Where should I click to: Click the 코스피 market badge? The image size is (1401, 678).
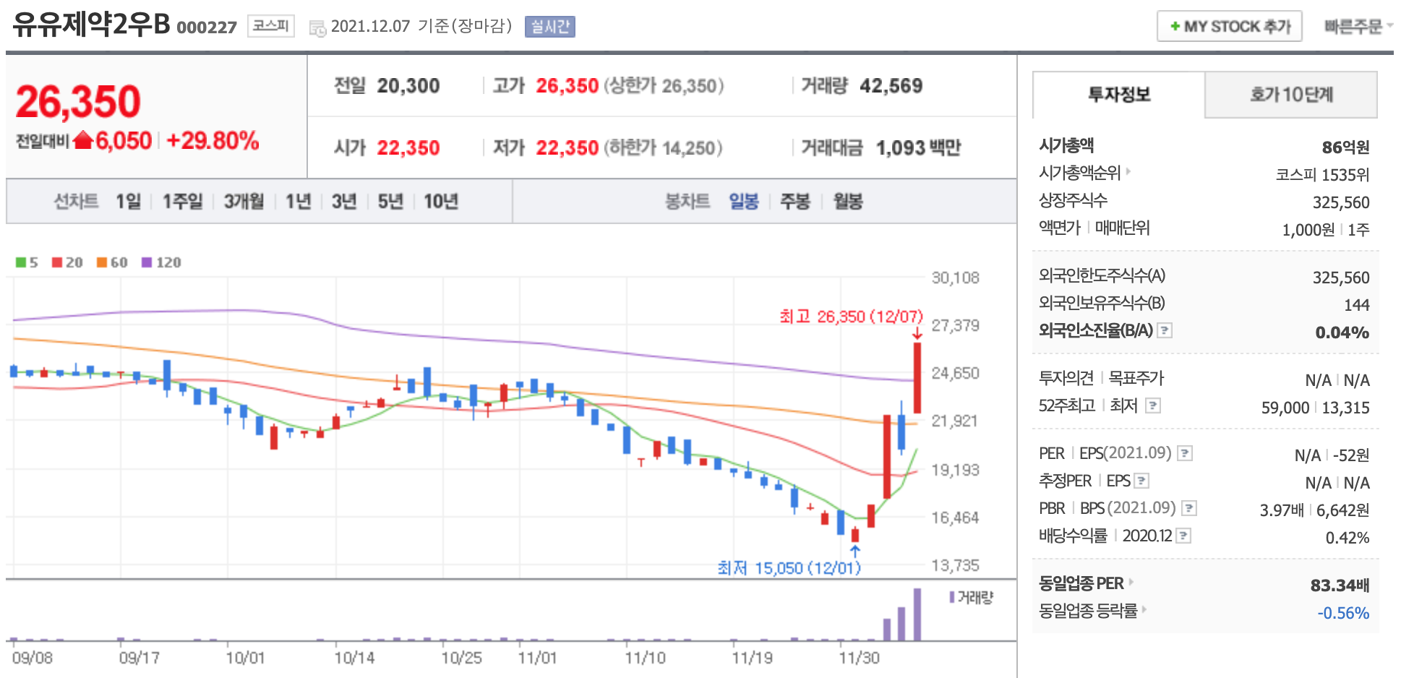[x=271, y=26]
